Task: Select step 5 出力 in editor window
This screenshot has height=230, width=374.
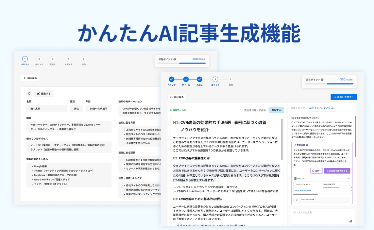Action: click(x=231, y=79)
